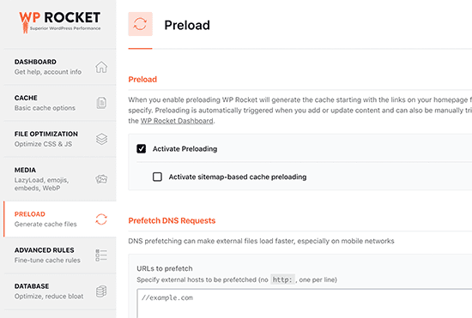
Task: Click the Cache file icon in sidebar
Action: click(x=101, y=103)
